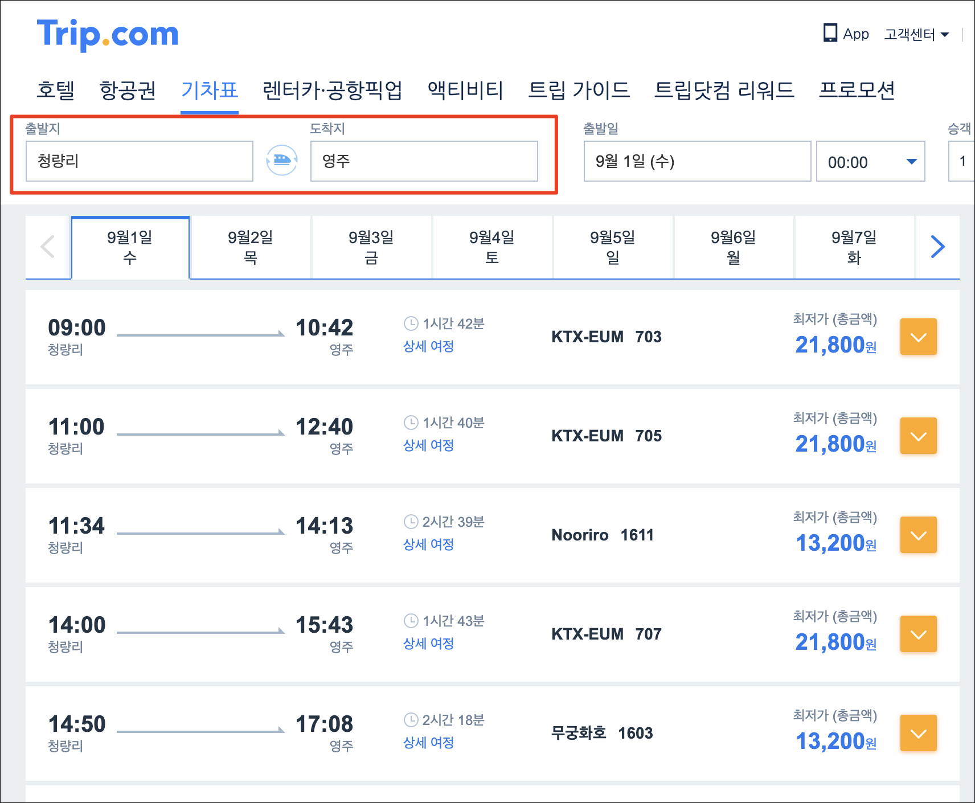This screenshot has height=803, width=975.
Task: Click the 14:13 arrival time
Action: [x=325, y=526]
